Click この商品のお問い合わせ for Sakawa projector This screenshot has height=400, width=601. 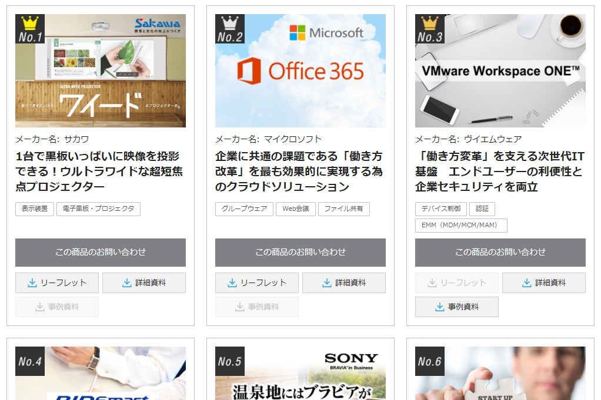(x=101, y=253)
